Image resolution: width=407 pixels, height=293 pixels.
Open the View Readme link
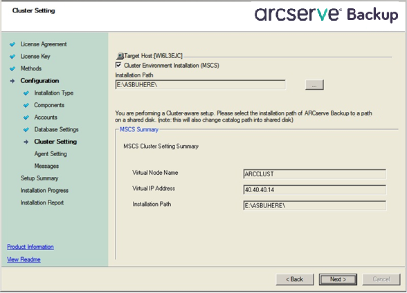click(24, 259)
